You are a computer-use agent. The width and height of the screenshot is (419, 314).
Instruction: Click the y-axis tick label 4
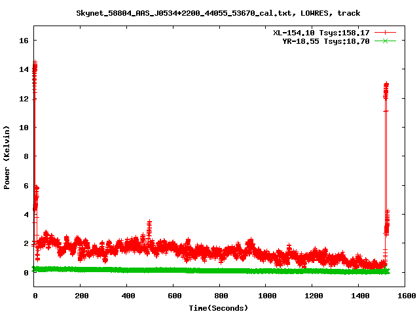point(26,215)
